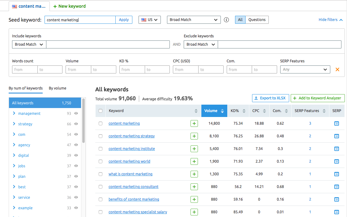Check the 'content marketing institute' row checkbox
The image size is (347, 217).
pyautogui.click(x=101, y=149)
